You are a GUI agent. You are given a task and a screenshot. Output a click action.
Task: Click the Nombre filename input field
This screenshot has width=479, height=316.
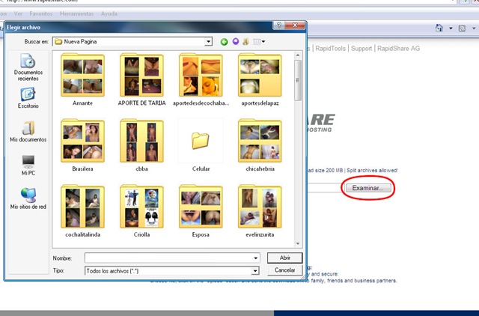(x=172, y=258)
